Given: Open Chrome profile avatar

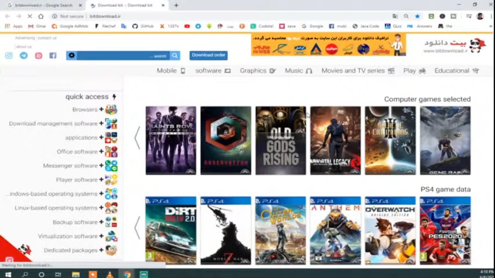Looking at the screenshot, I should click(x=480, y=16).
